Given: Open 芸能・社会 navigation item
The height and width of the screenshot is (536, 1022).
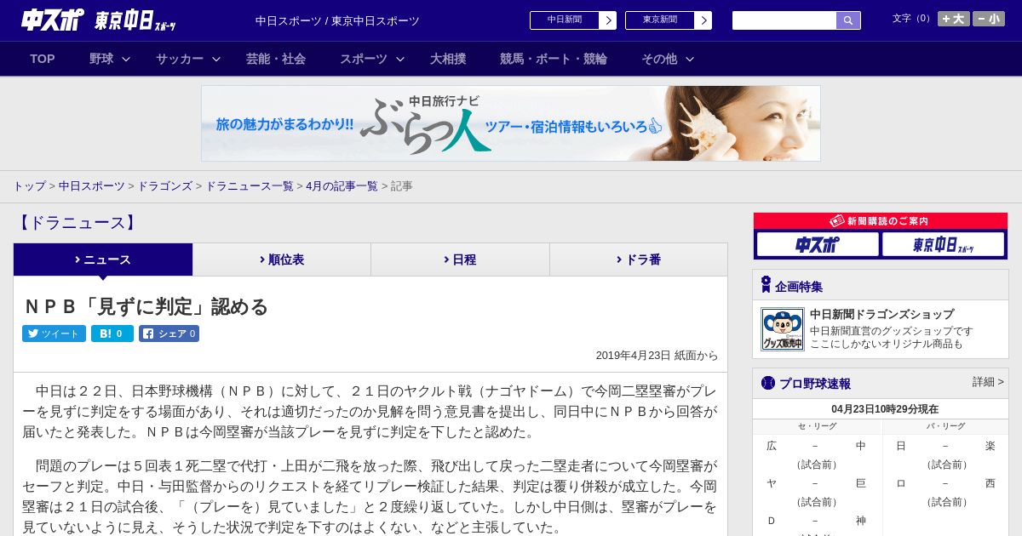Looking at the screenshot, I should point(276,59).
